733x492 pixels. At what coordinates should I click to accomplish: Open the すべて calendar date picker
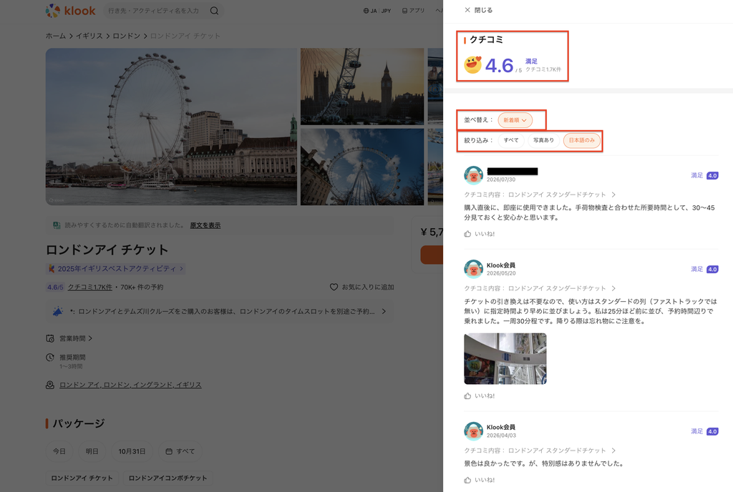click(180, 451)
